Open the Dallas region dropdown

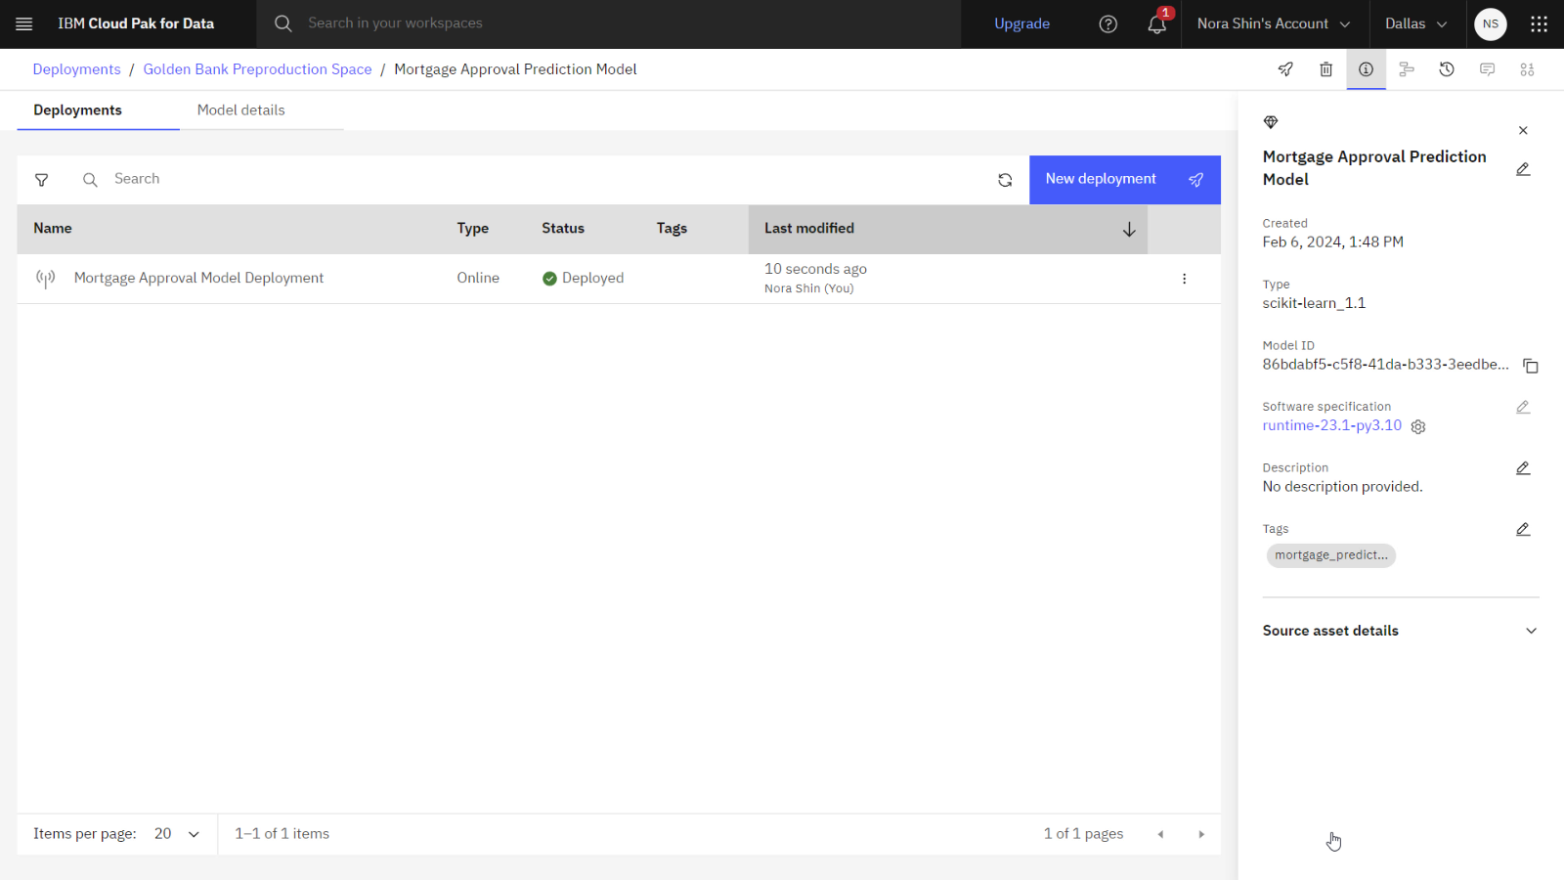pos(1414,23)
